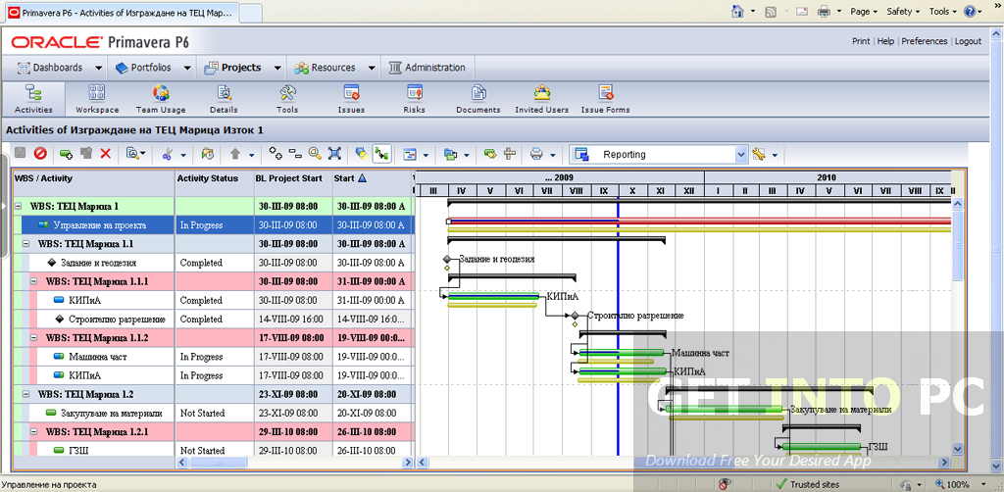Click the BL Project Start column header
1004x492 pixels.
(292, 178)
